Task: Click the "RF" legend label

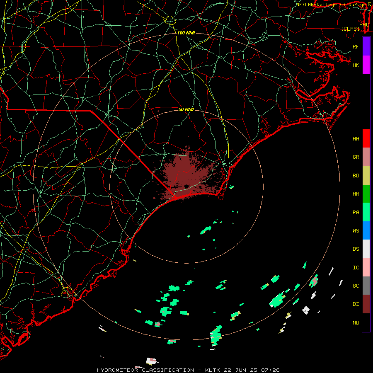Action: pyautogui.click(x=356, y=46)
